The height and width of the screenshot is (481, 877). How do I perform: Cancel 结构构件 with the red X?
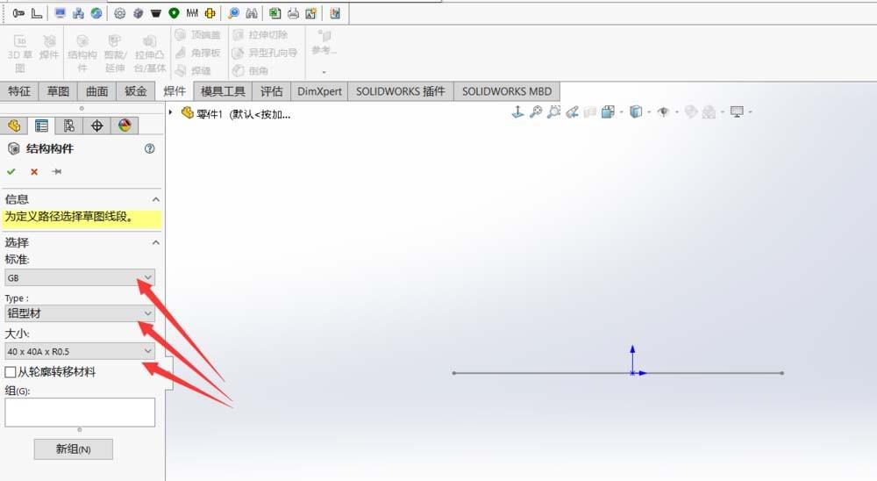[x=34, y=171]
